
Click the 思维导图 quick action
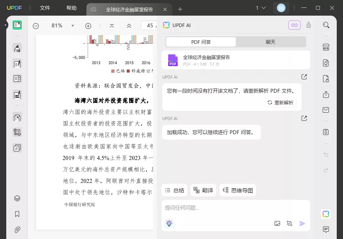point(238,190)
